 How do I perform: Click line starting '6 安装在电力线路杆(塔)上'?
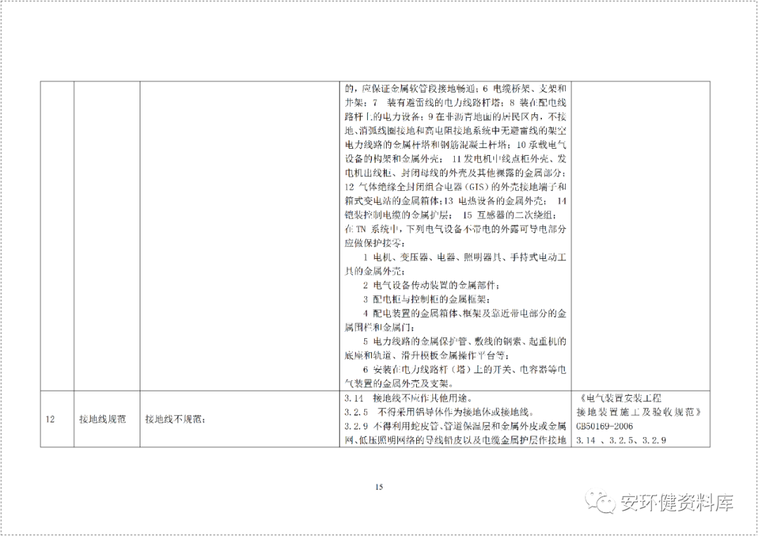465,370
